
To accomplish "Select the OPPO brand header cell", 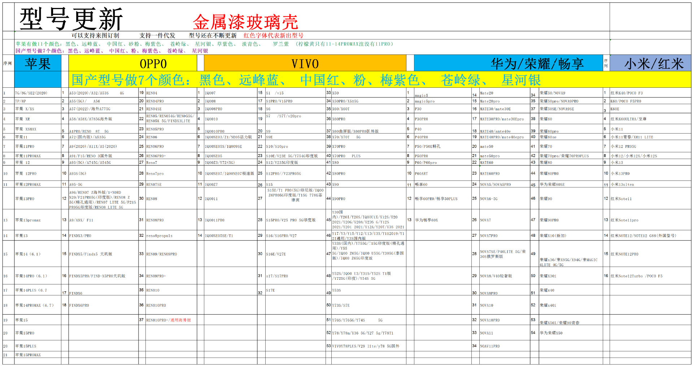I will [x=132, y=64].
